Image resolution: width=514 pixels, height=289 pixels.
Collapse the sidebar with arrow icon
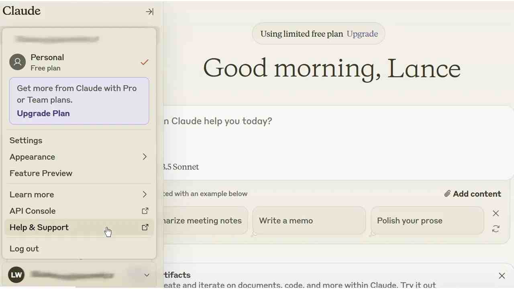click(x=149, y=12)
